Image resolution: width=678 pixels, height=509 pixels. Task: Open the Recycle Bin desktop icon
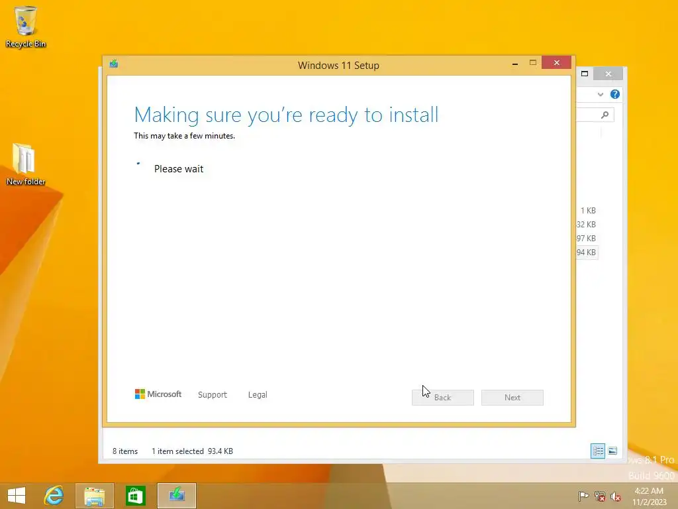(x=26, y=27)
